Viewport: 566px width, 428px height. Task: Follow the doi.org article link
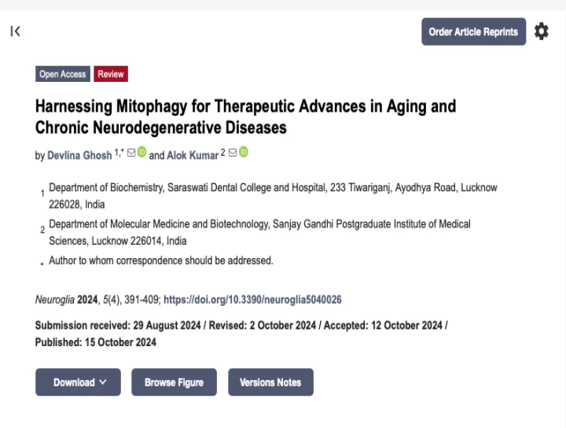pyautogui.click(x=252, y=300)
